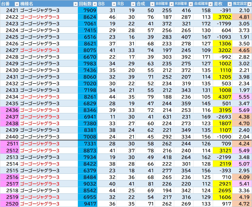Select difference cell -2693
The image size is (252, 207).
pyautogui.click(x=222, y=117)
